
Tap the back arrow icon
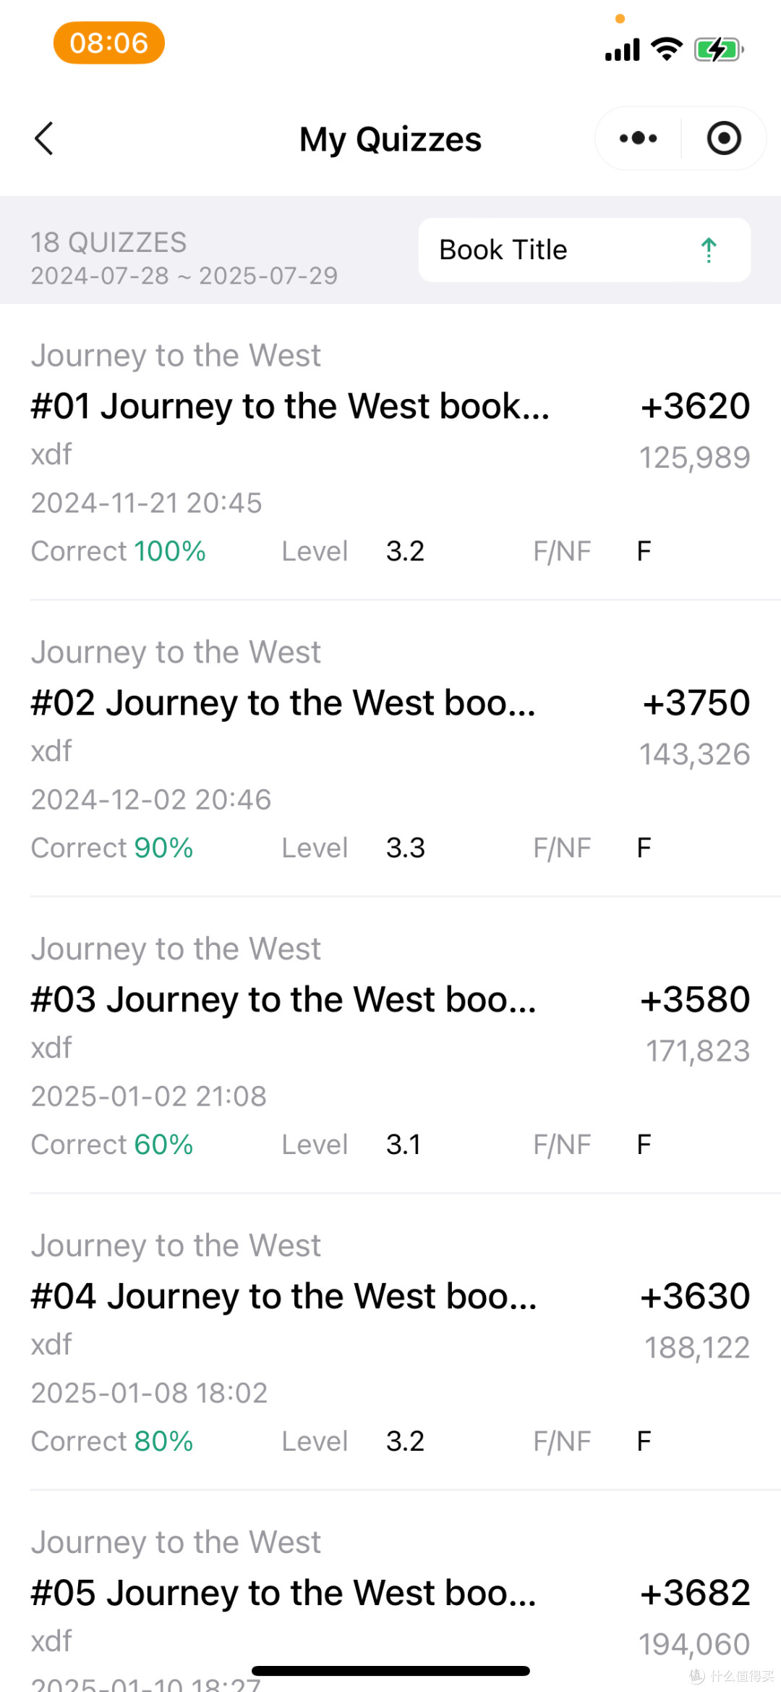[x=44, y=138]
